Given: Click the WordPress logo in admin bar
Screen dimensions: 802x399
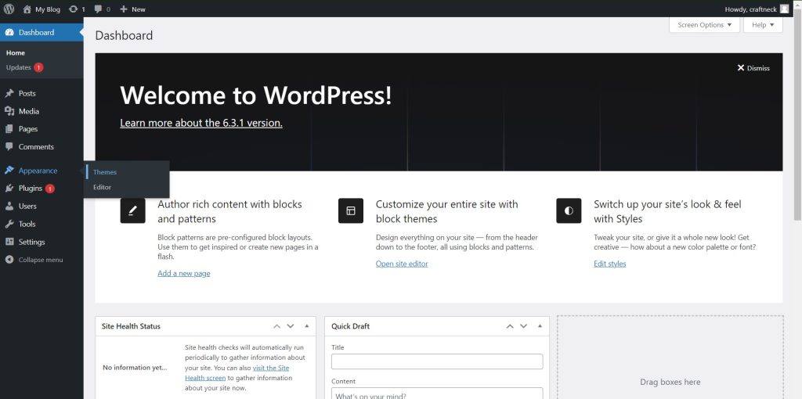Looking at the screenshot, I should pos(9,9).
